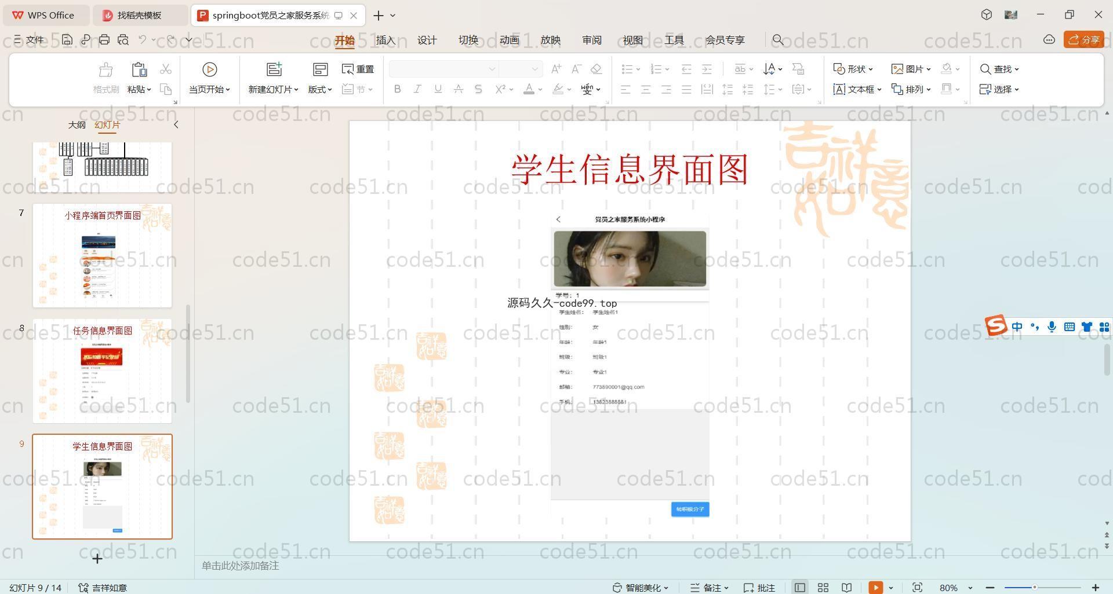Image resolution: width=1113 pixels, height=594 pixels.
Task: Click the Save icon in quick toolbar
Action: (x=67, y=40)
